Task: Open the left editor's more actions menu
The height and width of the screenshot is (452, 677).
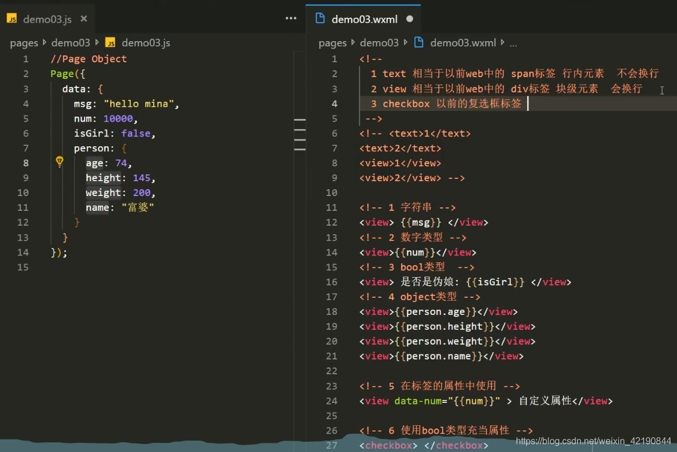Action: [x=291, y=18]
